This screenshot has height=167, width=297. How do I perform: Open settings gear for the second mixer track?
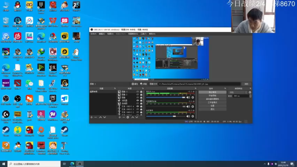(193, 107)
